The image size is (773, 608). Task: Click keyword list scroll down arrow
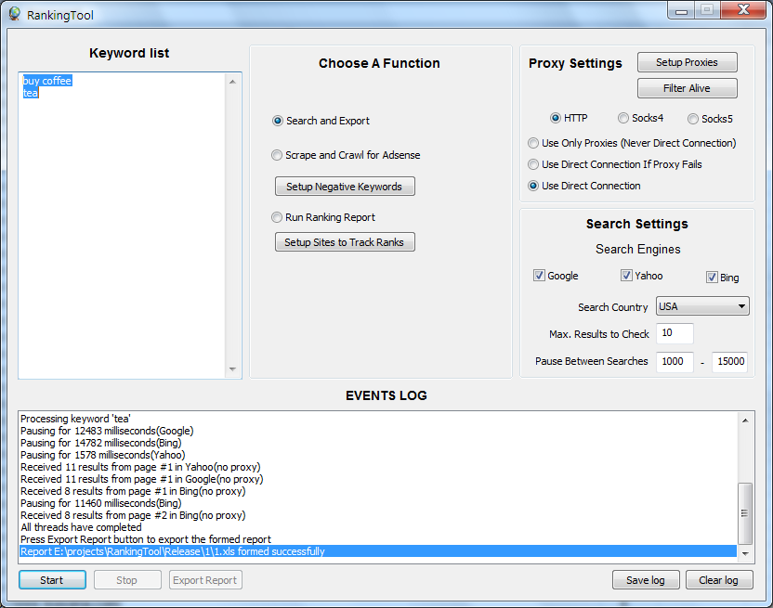(232, 369)
